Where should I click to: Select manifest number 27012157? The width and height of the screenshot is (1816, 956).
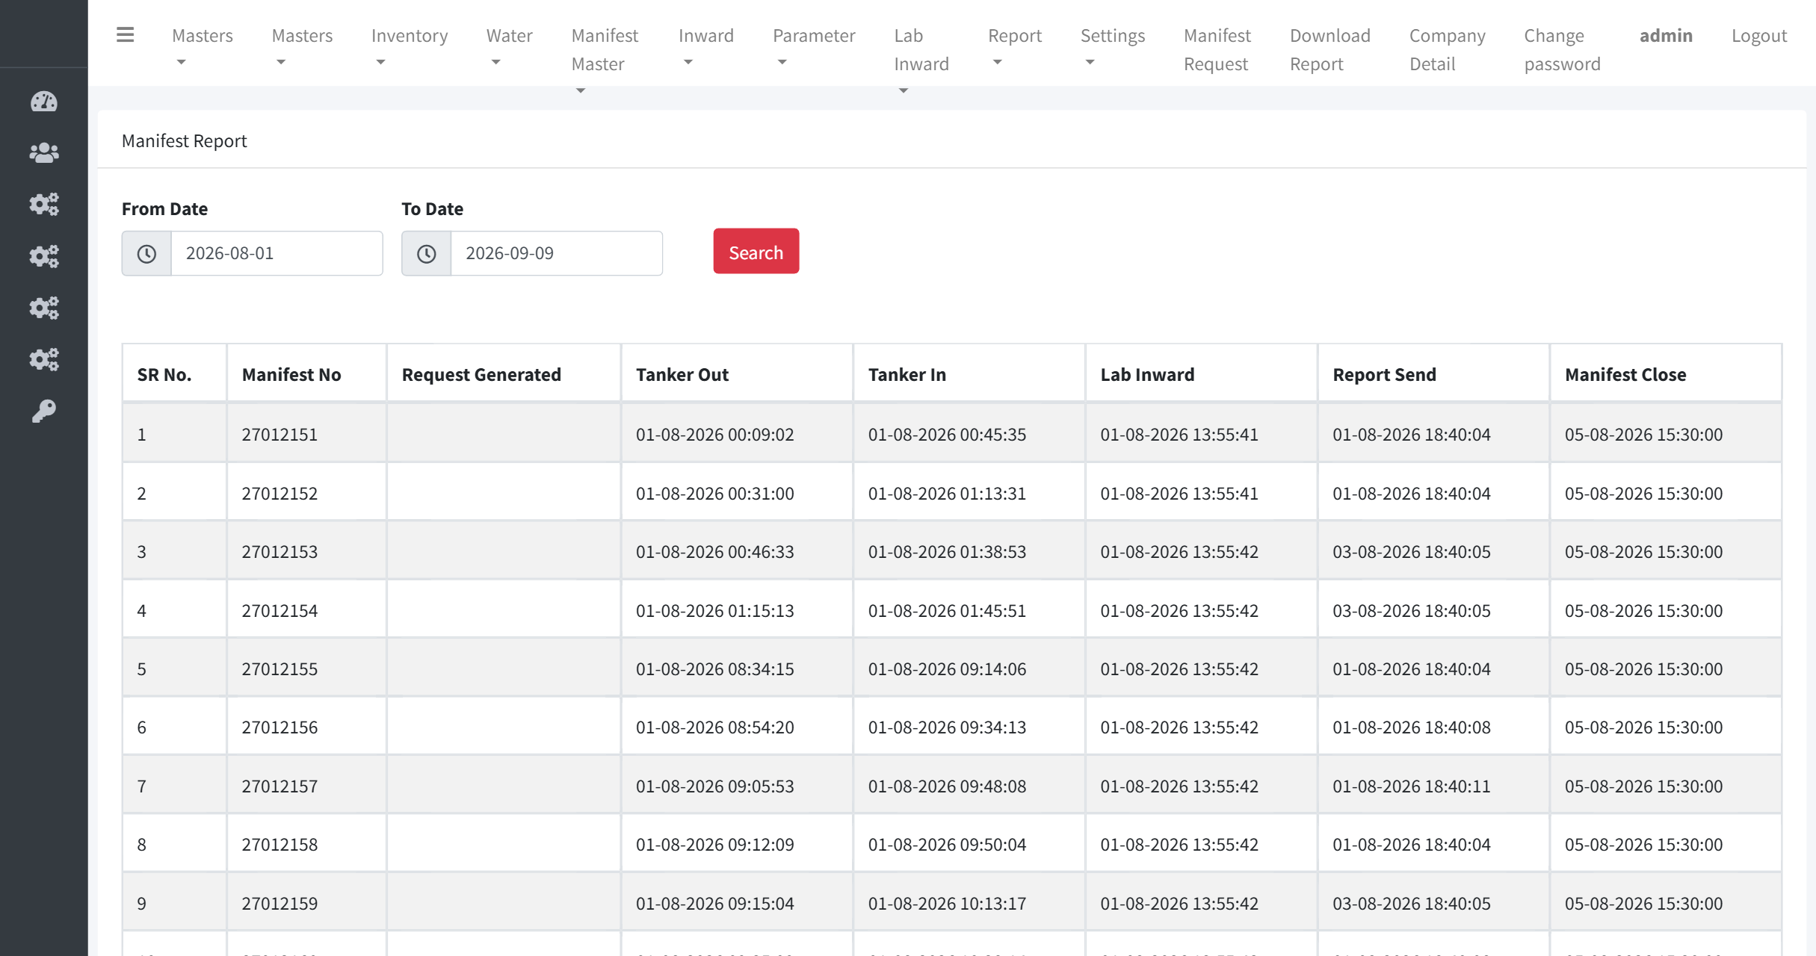click(x=279, y=786)
